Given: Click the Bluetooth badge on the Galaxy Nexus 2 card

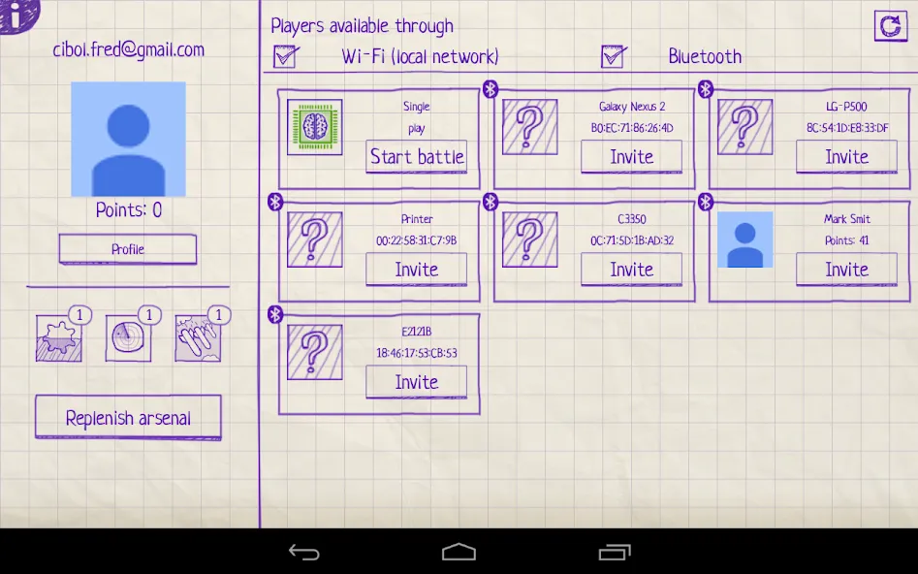Looking at the screenshot, I should tap(491, 88).
